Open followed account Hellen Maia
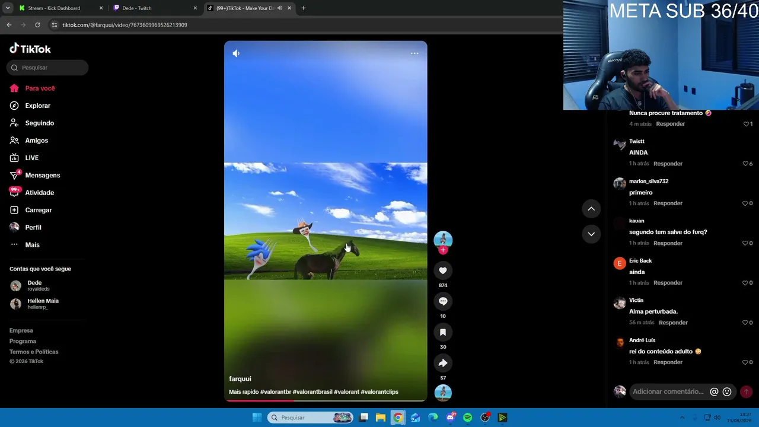759x427 pixels. tap(34, 304)
